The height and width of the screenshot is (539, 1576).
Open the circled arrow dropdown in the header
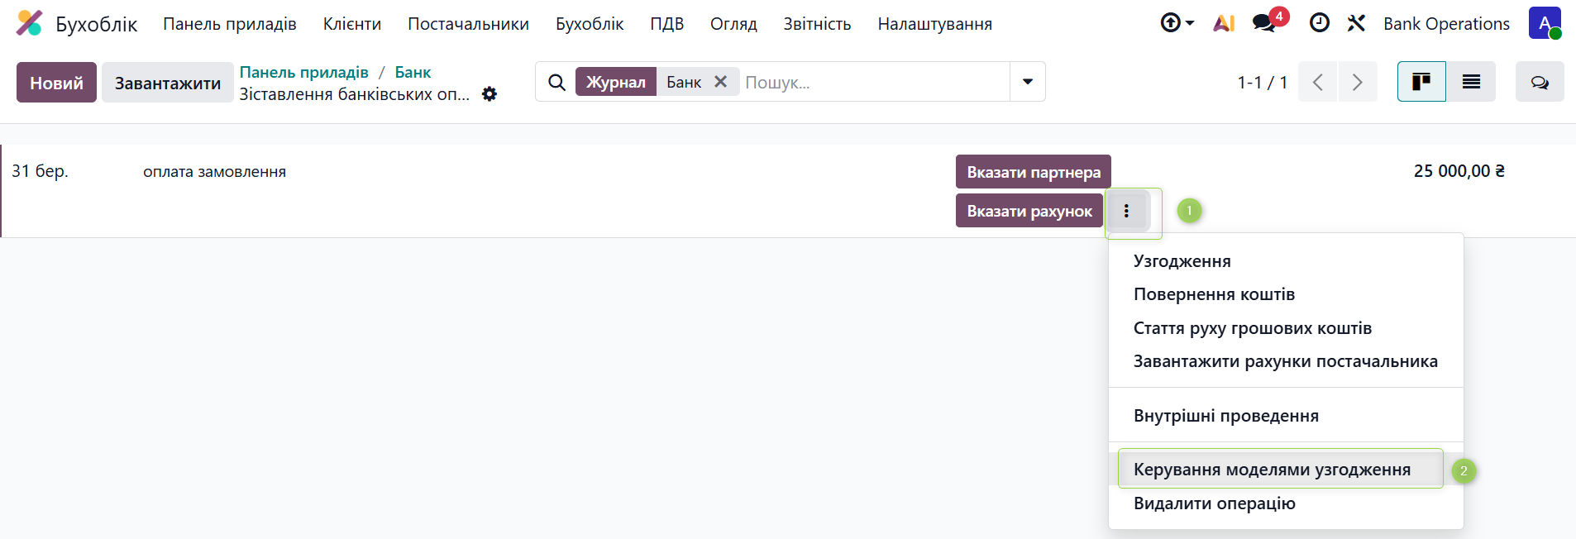[1177, 23]
